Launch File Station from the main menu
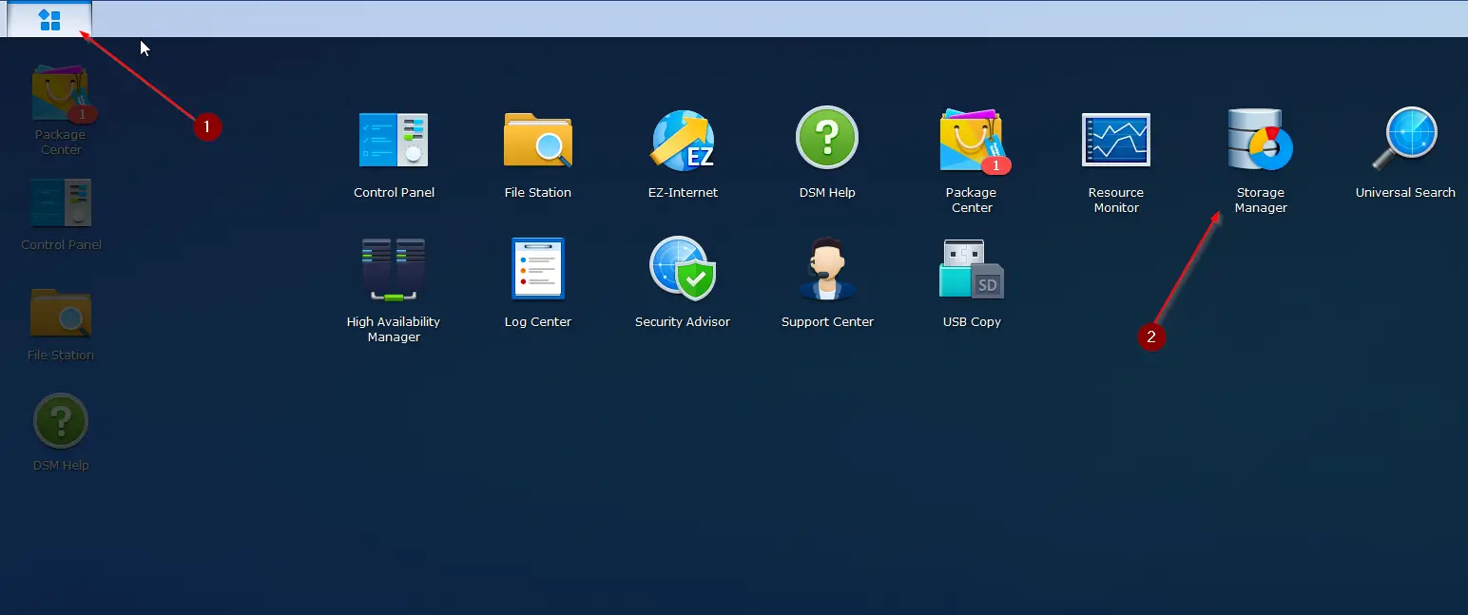 coord(538,141)
